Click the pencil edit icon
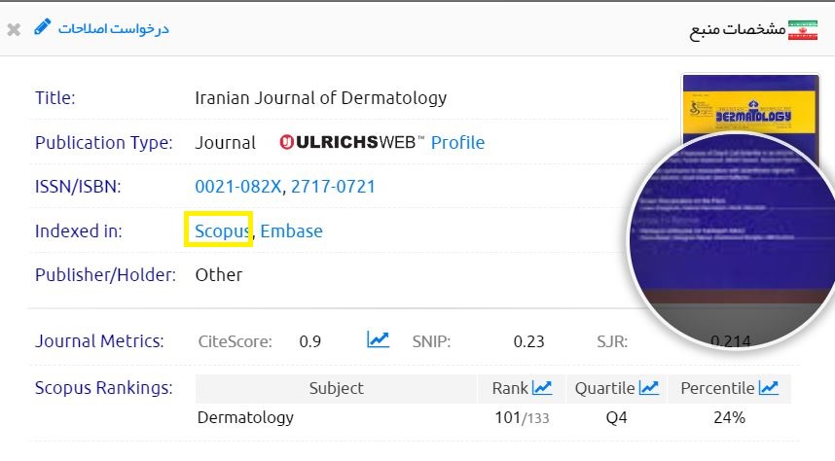Viewport: 835px width, 461px height. tap(42, 27)
